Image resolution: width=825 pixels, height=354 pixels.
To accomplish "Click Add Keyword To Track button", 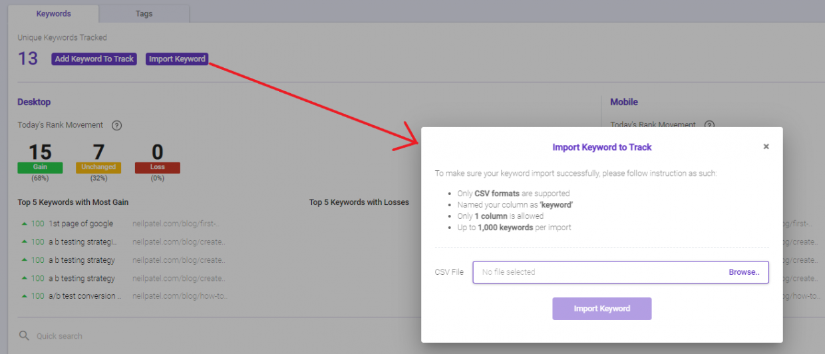I will coord(94,59).
